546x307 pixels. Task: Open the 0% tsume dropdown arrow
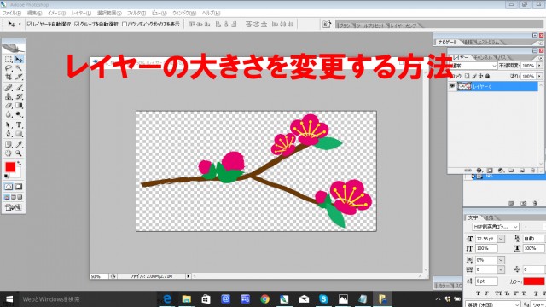[501, 260]
